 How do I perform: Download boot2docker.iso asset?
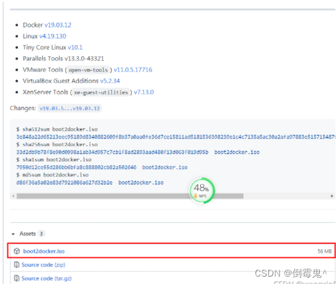click(x=44, y=251)
